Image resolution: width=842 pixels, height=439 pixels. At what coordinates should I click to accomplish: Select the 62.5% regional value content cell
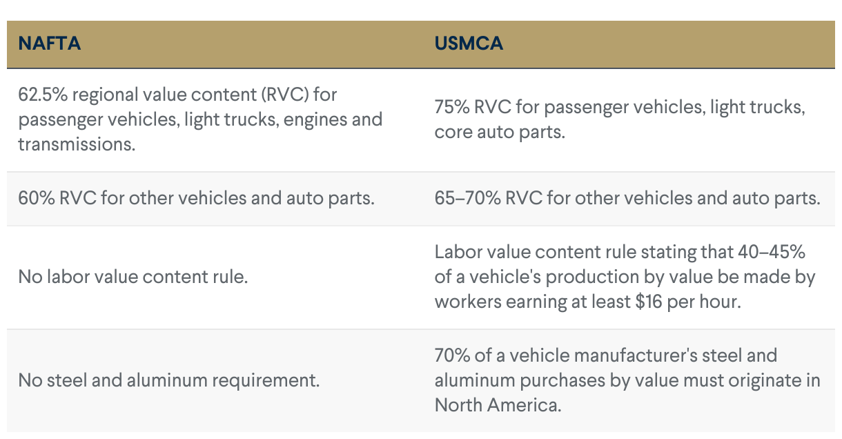tap(200, 119)
